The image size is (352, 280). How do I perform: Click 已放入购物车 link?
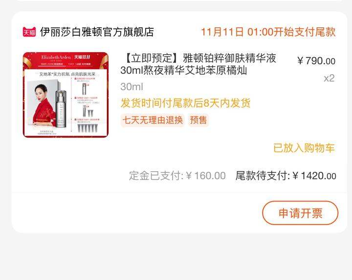tap(304, 148)
